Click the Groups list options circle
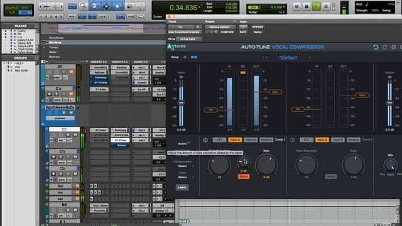The height and width of the screenshot is (226, 402). [x=36, y=58]
